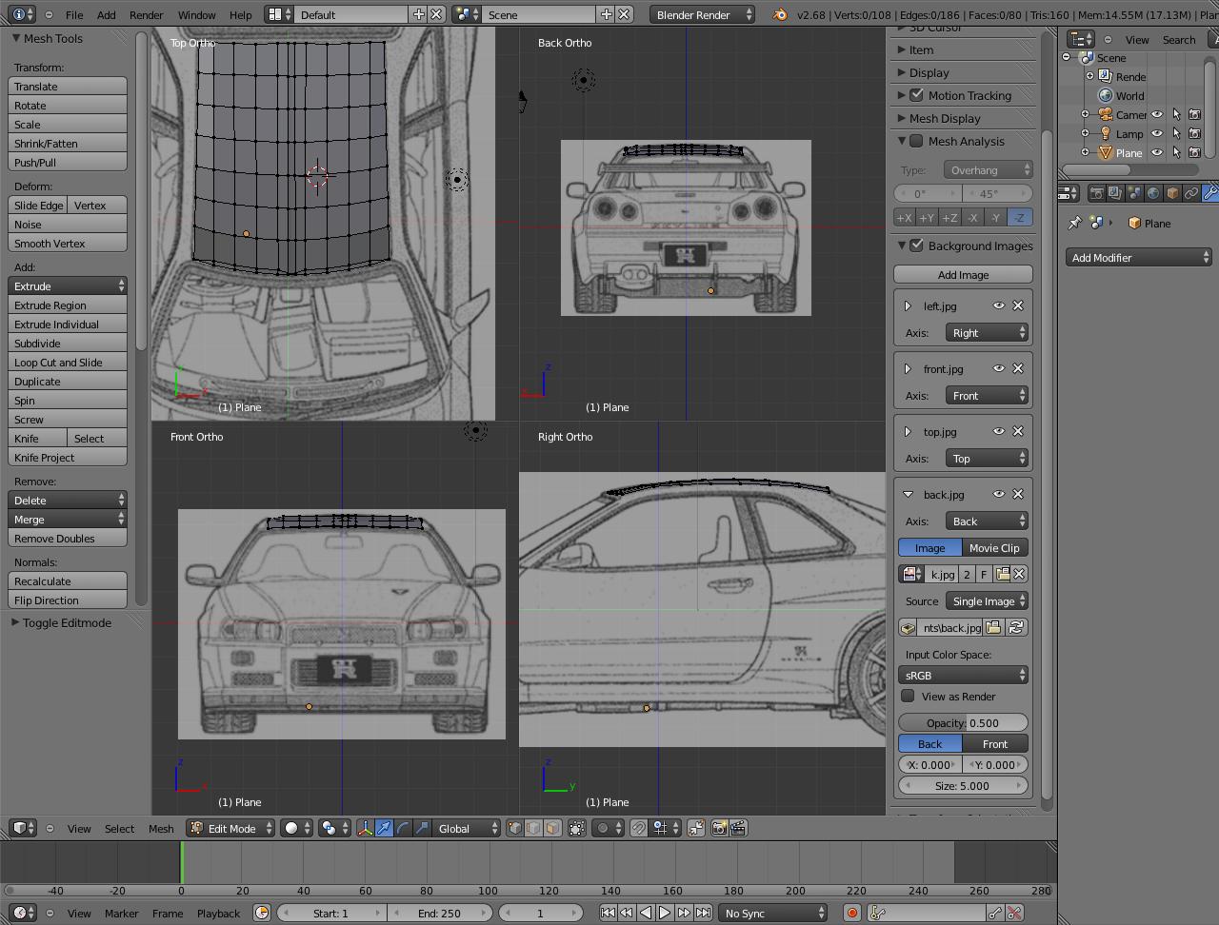Viewport: 1219px width, 925px height.
Task: Adjust the Opacity 0.500 slider
Action: 963,722
